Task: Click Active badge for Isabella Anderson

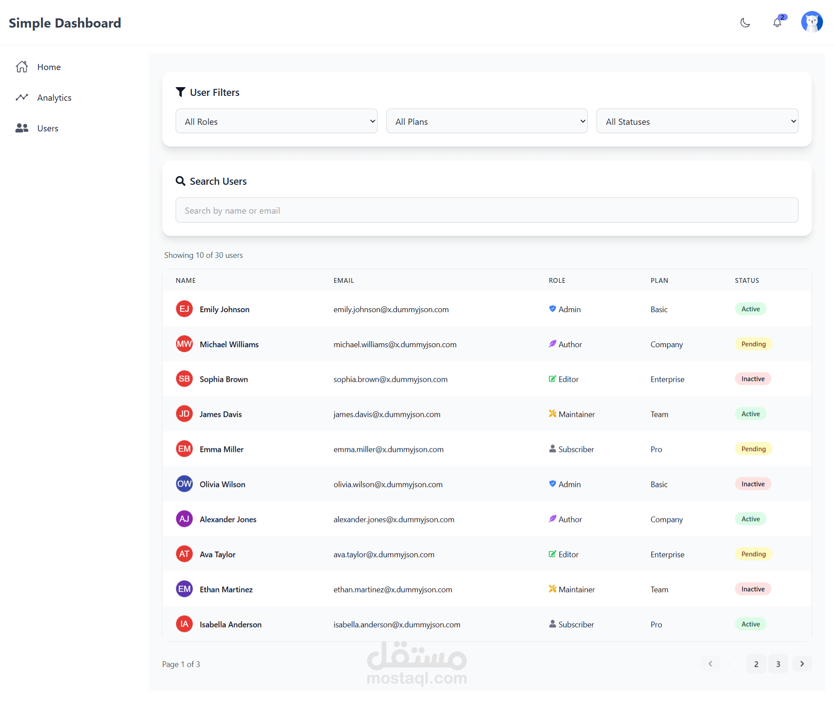Action: click(x=750, y=624)
